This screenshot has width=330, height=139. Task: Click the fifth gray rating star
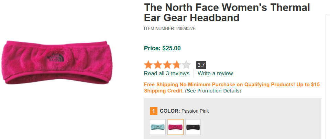[x=186, y=65]
